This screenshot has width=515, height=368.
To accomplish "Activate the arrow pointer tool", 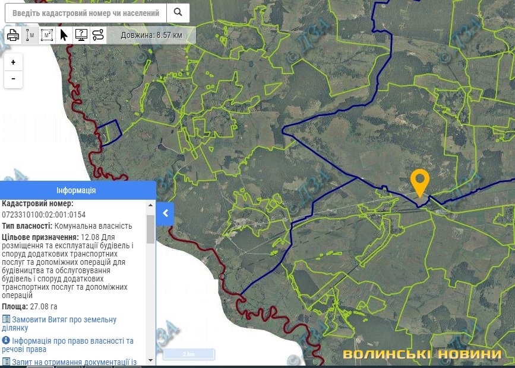I will [x=64, y=35].
